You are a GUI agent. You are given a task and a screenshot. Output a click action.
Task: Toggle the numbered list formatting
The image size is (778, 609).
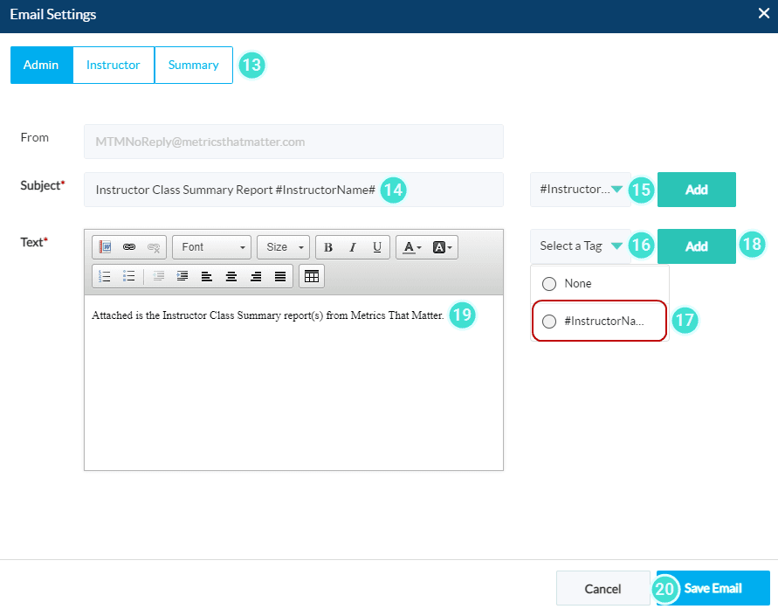coord(104,275)
